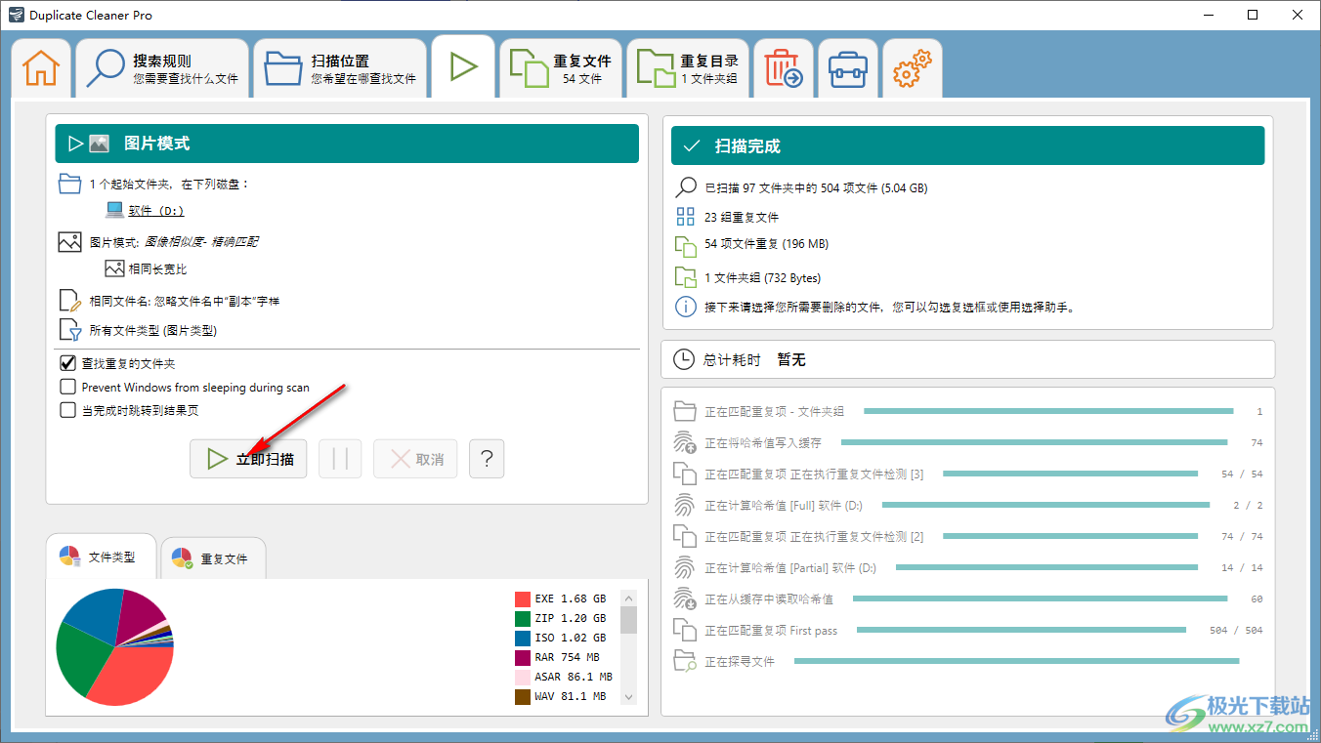Screen dimensions: 1321x743
Task: Click the text 图片模式: 图像相似度- 精确匹配
Action: pos(174,241)
